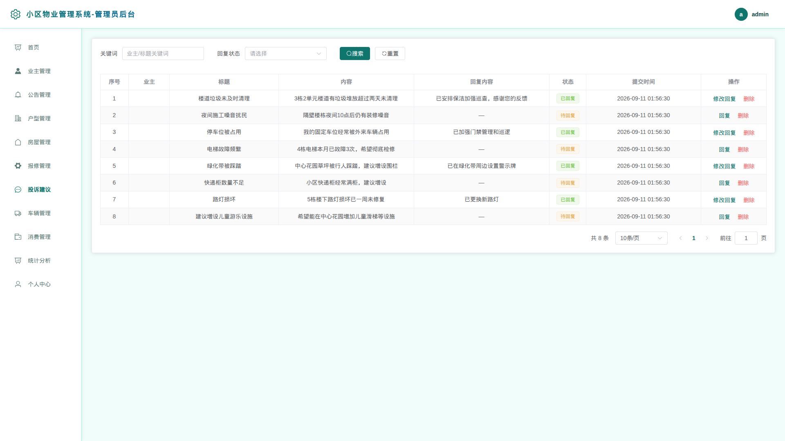Click the 小区快递柜经常满柜,建议增设 content cell

click(346, 183)
